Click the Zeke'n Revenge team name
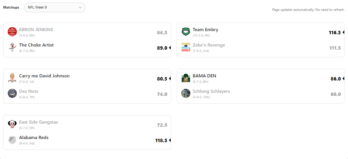 (209, 45)
